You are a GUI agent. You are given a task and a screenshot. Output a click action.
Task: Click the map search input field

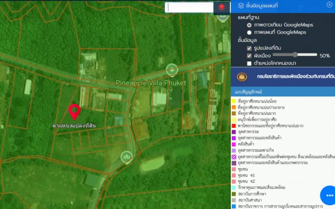click(x=189, y=8)
